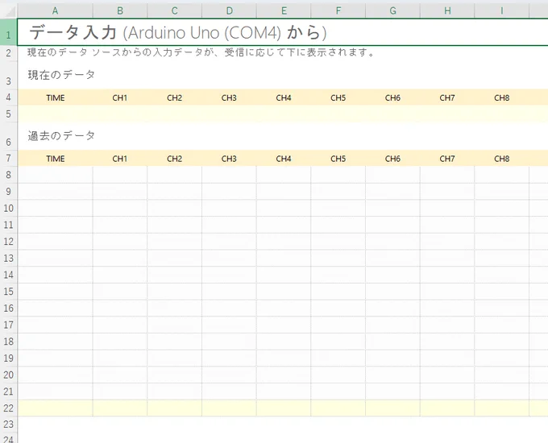
Task: Click CH4 header in row 4
Action: coord(284,97)
